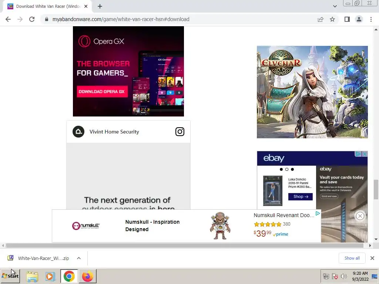Launch Firefox from the taskbar
Viewport: 379px width, 284px height.
(87, 276)
